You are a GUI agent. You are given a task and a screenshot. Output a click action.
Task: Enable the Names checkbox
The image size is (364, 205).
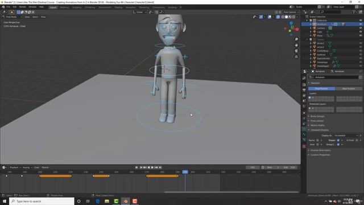[317, 140]
